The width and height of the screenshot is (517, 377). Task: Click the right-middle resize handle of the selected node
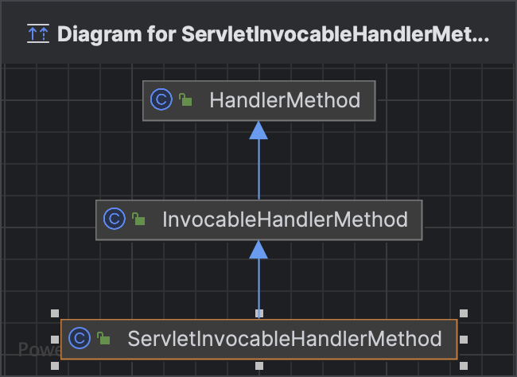[464, 339]
